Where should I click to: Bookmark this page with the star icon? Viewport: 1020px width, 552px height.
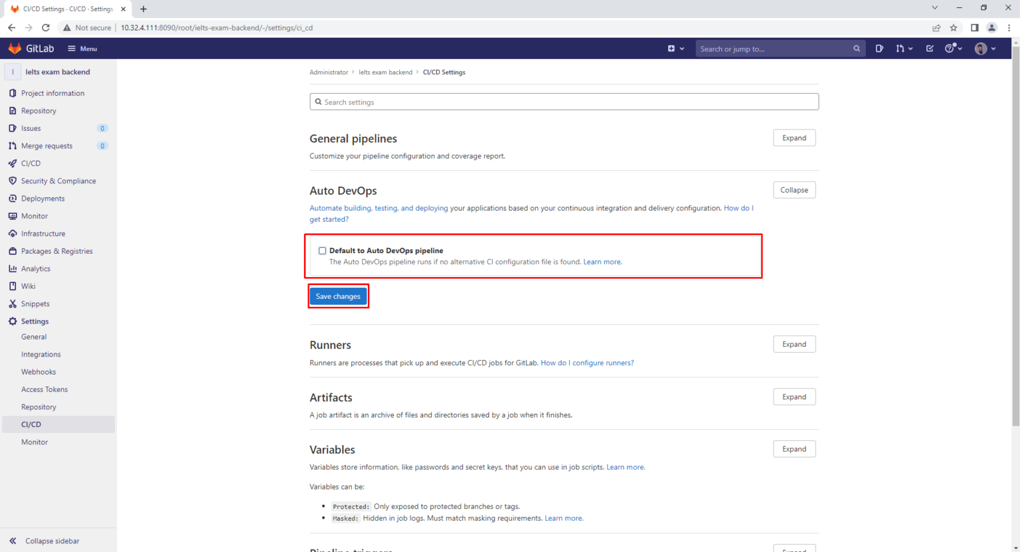pyautogui.click(x=954, y=28)
